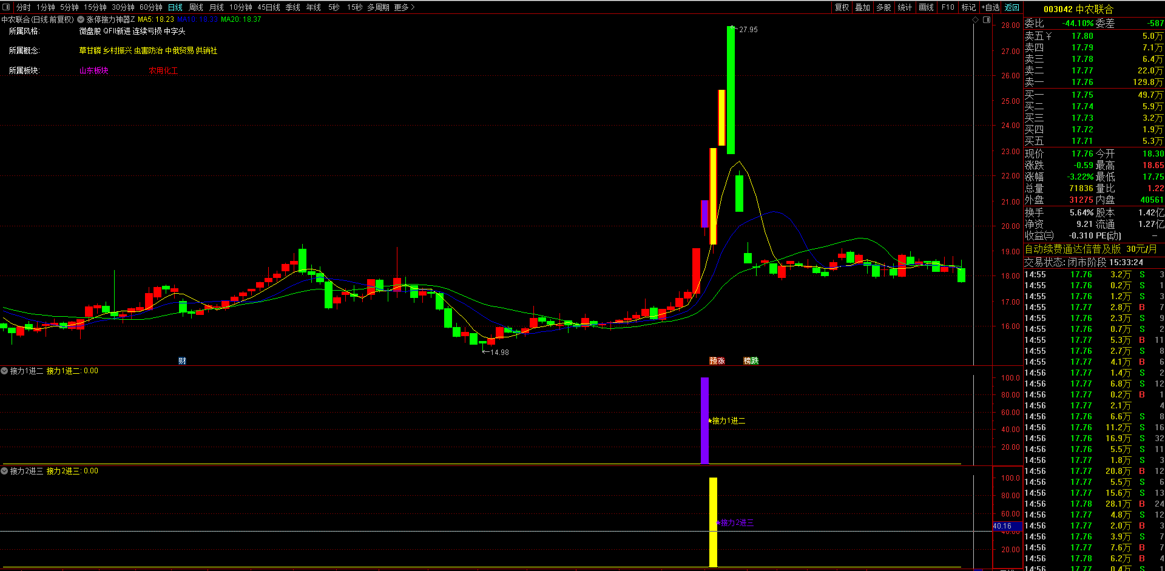The image size is (1165, 571).
Task: Click the 复权 adjustment button
Action: point(842,7)
